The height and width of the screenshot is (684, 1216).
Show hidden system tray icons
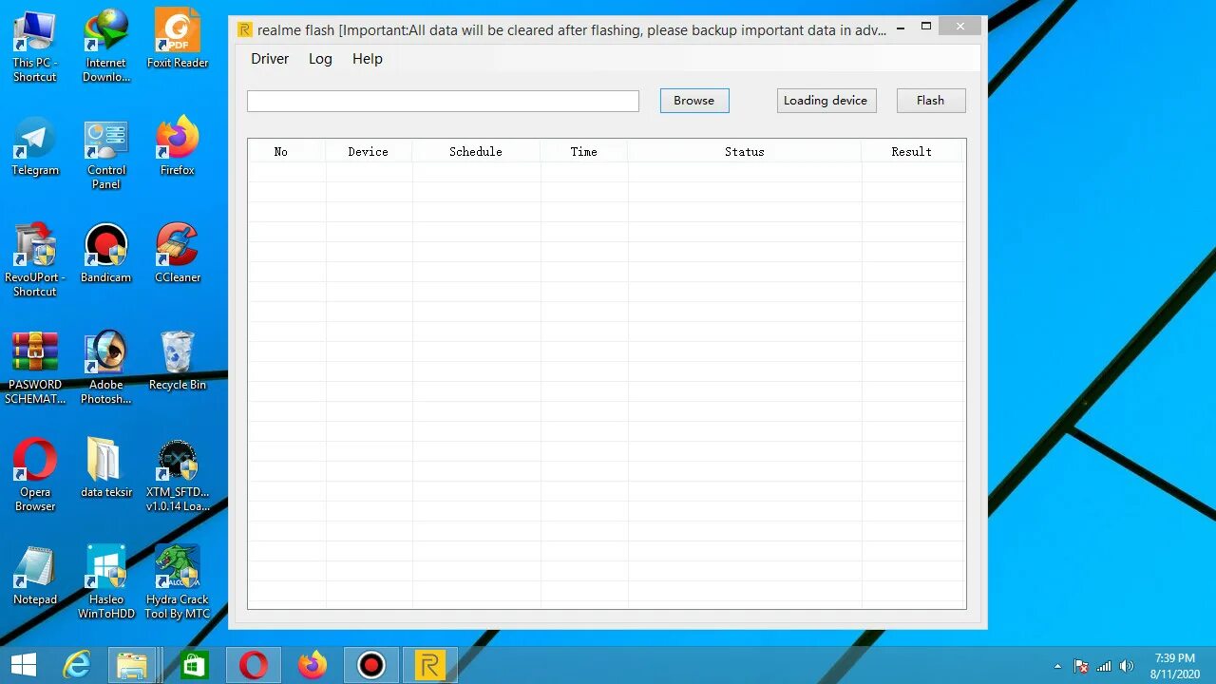[1057, 666]
